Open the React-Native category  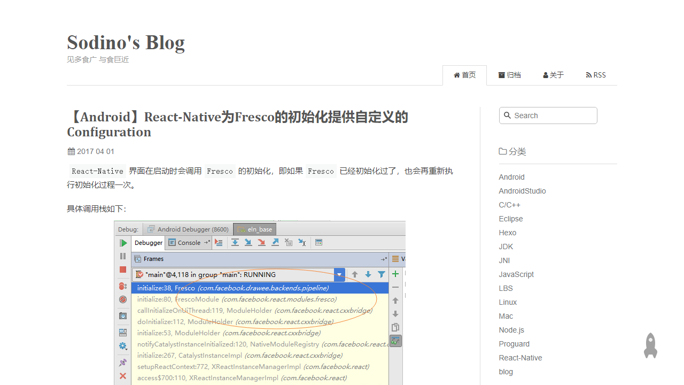(x=520, y=358)
